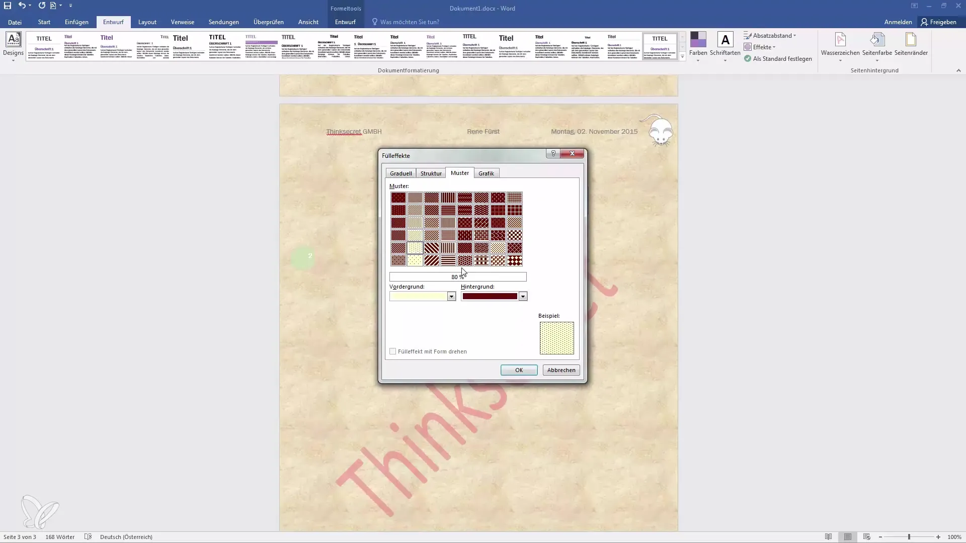Open the Wasserzeichen watermark menu
966x543 pixels.
tap(840, 46)
